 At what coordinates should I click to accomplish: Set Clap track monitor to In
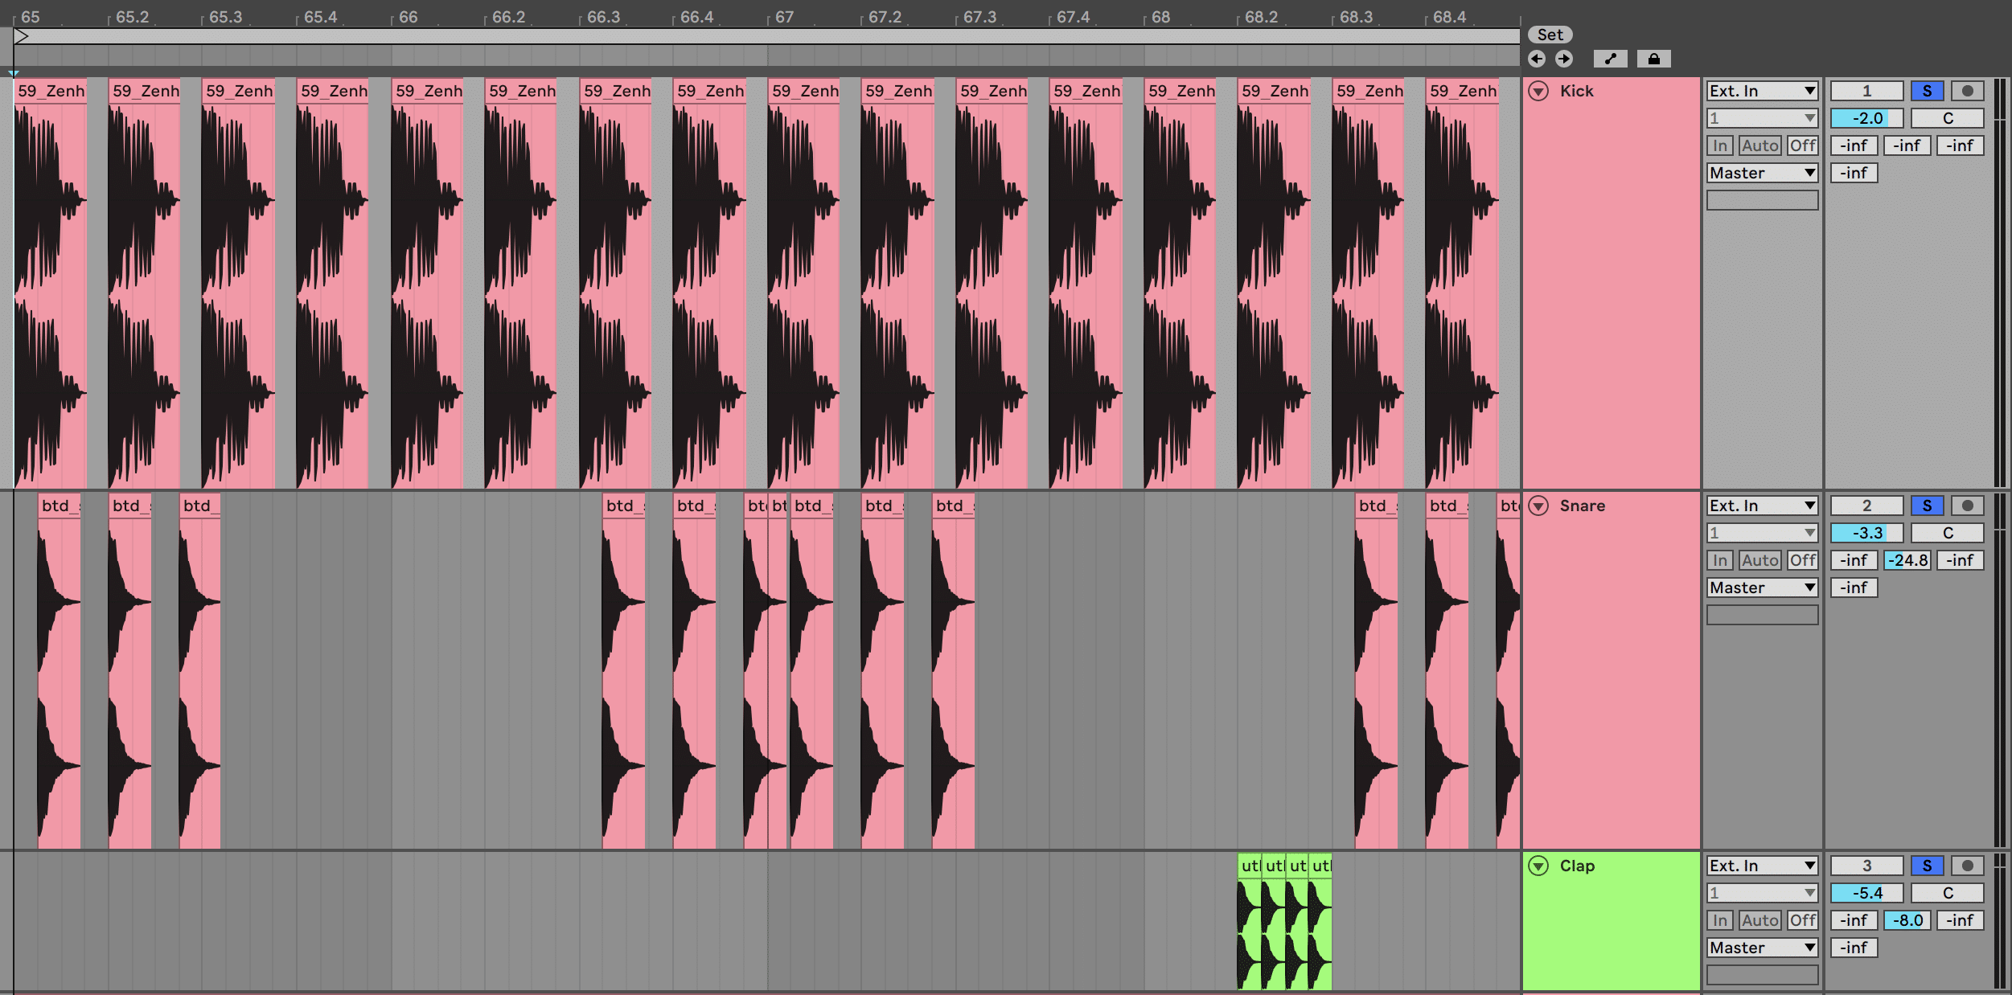1720,920
